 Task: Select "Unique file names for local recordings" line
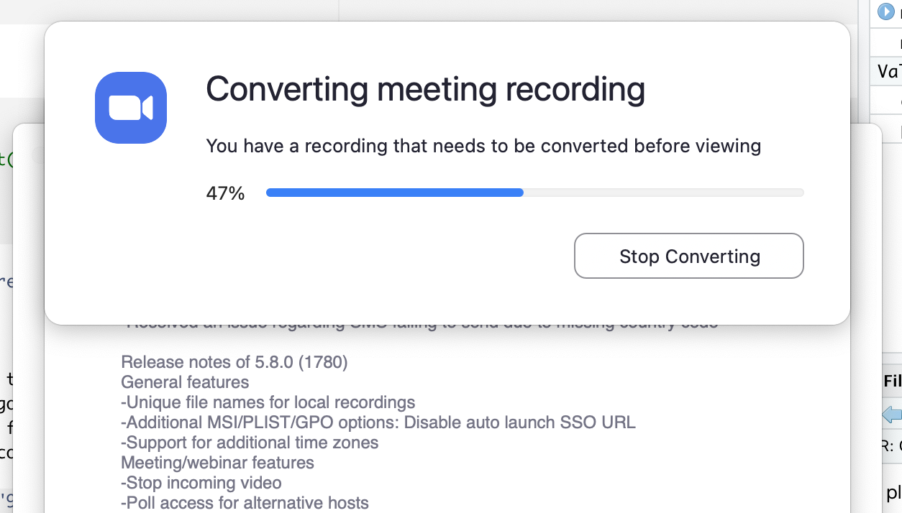tap(268, 402)
